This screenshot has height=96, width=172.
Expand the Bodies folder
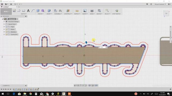point(4,29)
